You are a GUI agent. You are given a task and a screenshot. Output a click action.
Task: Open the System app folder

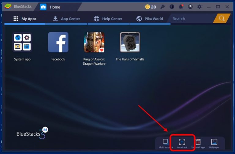(22, 42)
